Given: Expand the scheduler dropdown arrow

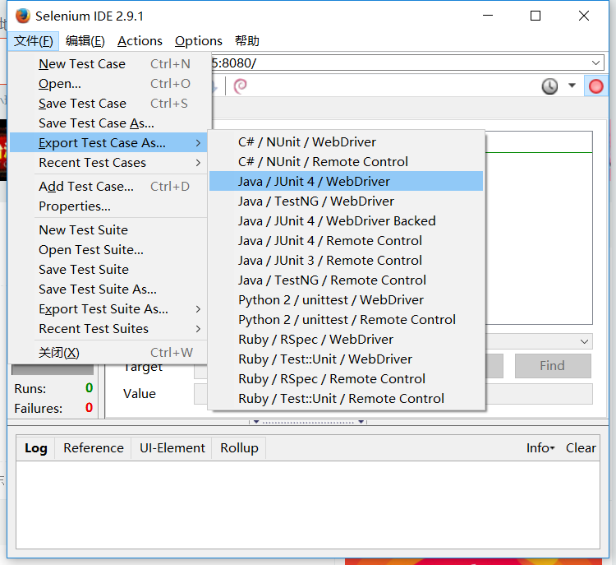Looking at the screenshot, I should (x=572, y=86).
